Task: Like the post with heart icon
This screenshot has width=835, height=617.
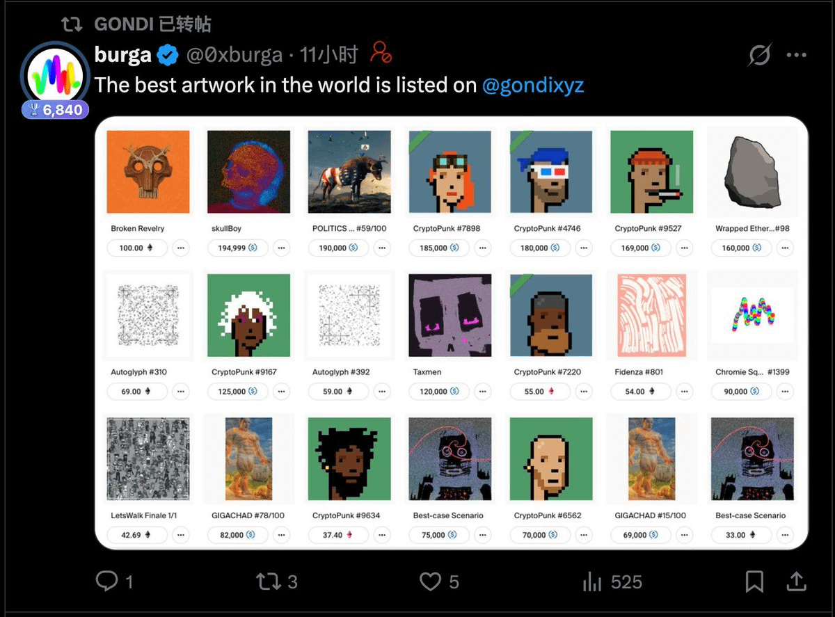Action: pyautogui.click(x=430, y=582)
